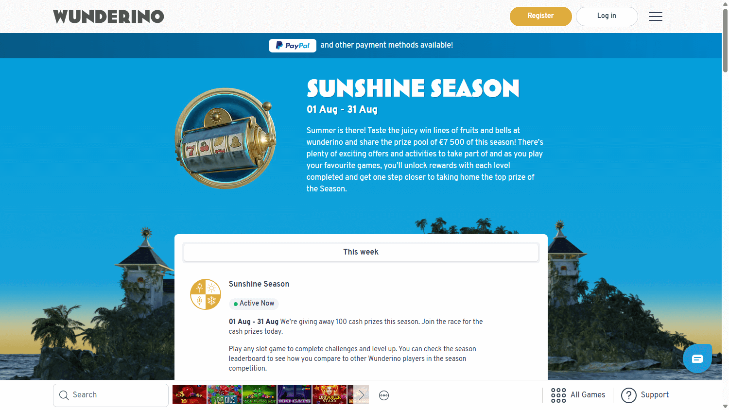
Task: Click the Wunderino logo
Action: [108, 17]
